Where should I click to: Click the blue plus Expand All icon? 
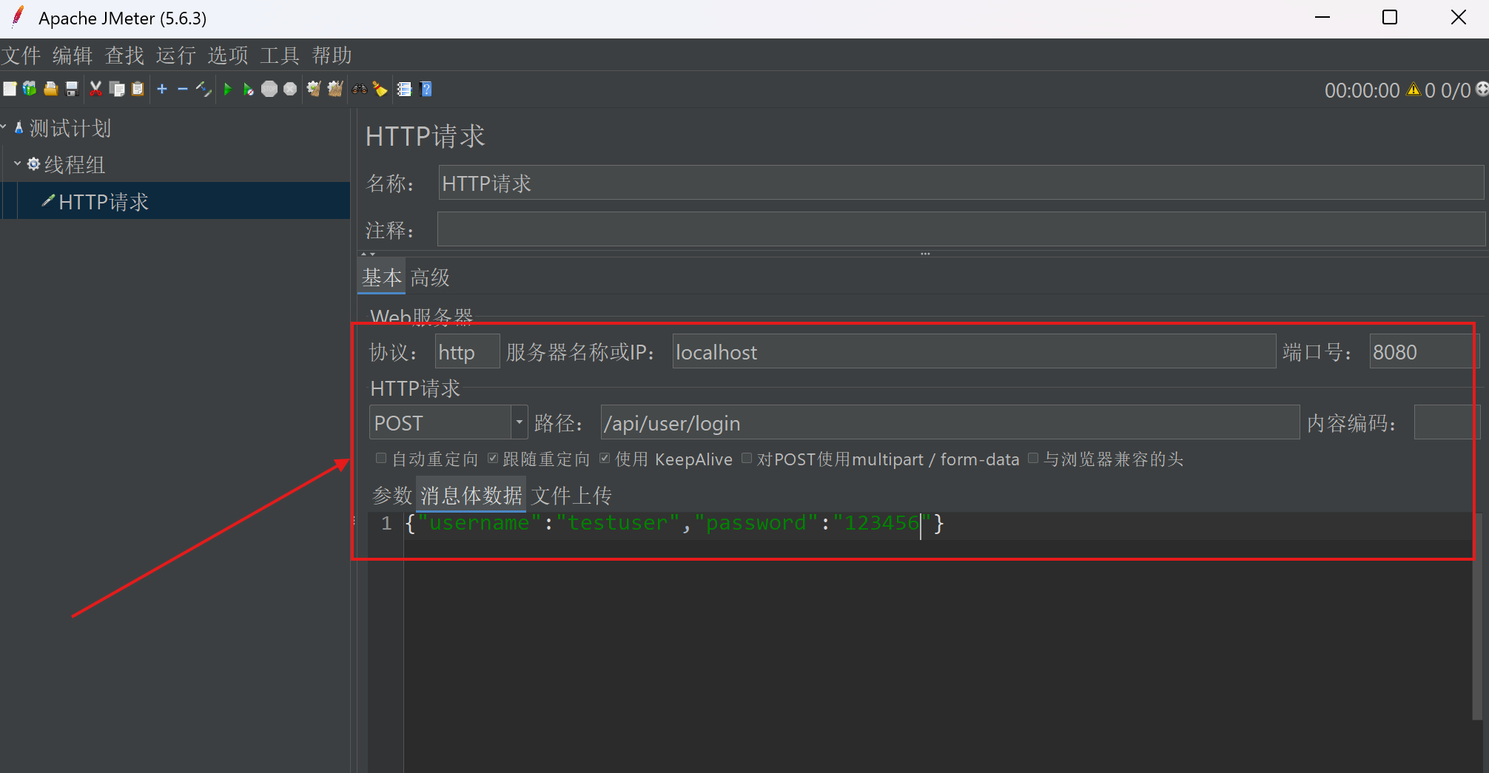click(x=162, y=90)
